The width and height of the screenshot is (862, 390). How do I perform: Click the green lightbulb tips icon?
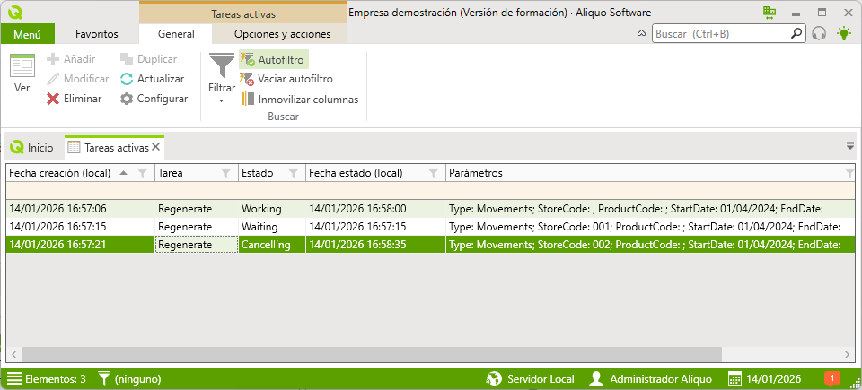point(843,34)
